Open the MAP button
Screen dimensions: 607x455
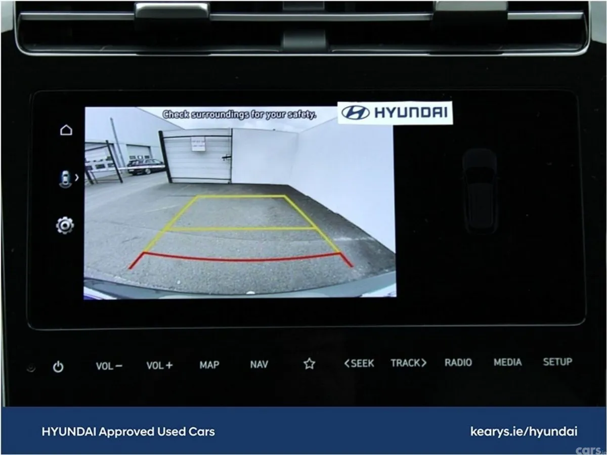pyautogui.click(x=209, y=365)
